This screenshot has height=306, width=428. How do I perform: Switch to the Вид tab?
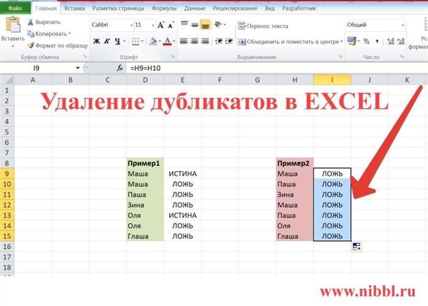pyautogui.click(x=270, y=9)
